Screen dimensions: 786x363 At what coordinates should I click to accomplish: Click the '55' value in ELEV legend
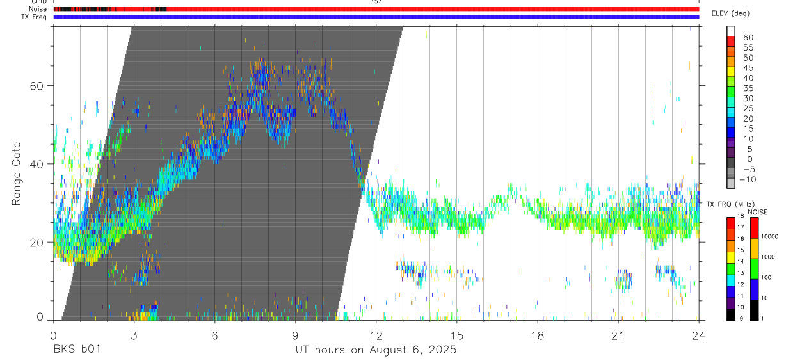pyautogui.click(x=748, y=47)
